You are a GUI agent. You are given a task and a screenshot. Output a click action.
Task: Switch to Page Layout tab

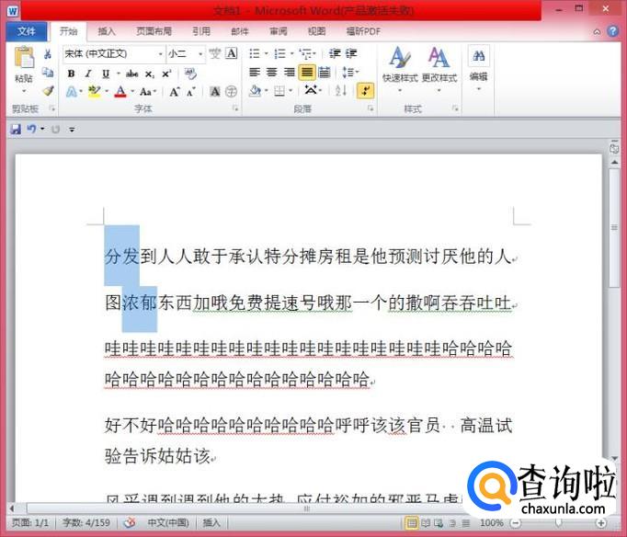point(154,31)
